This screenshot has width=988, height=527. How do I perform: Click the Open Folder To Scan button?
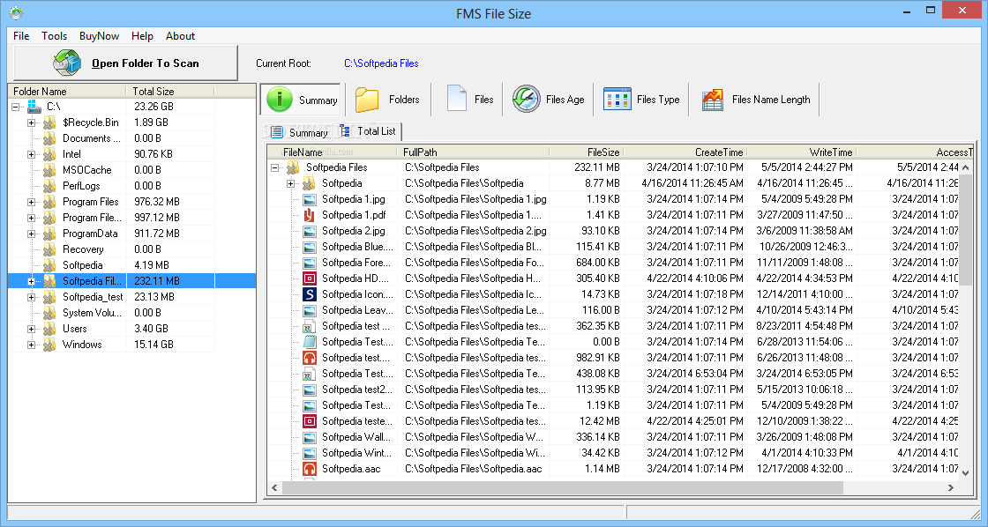[125, 63]
